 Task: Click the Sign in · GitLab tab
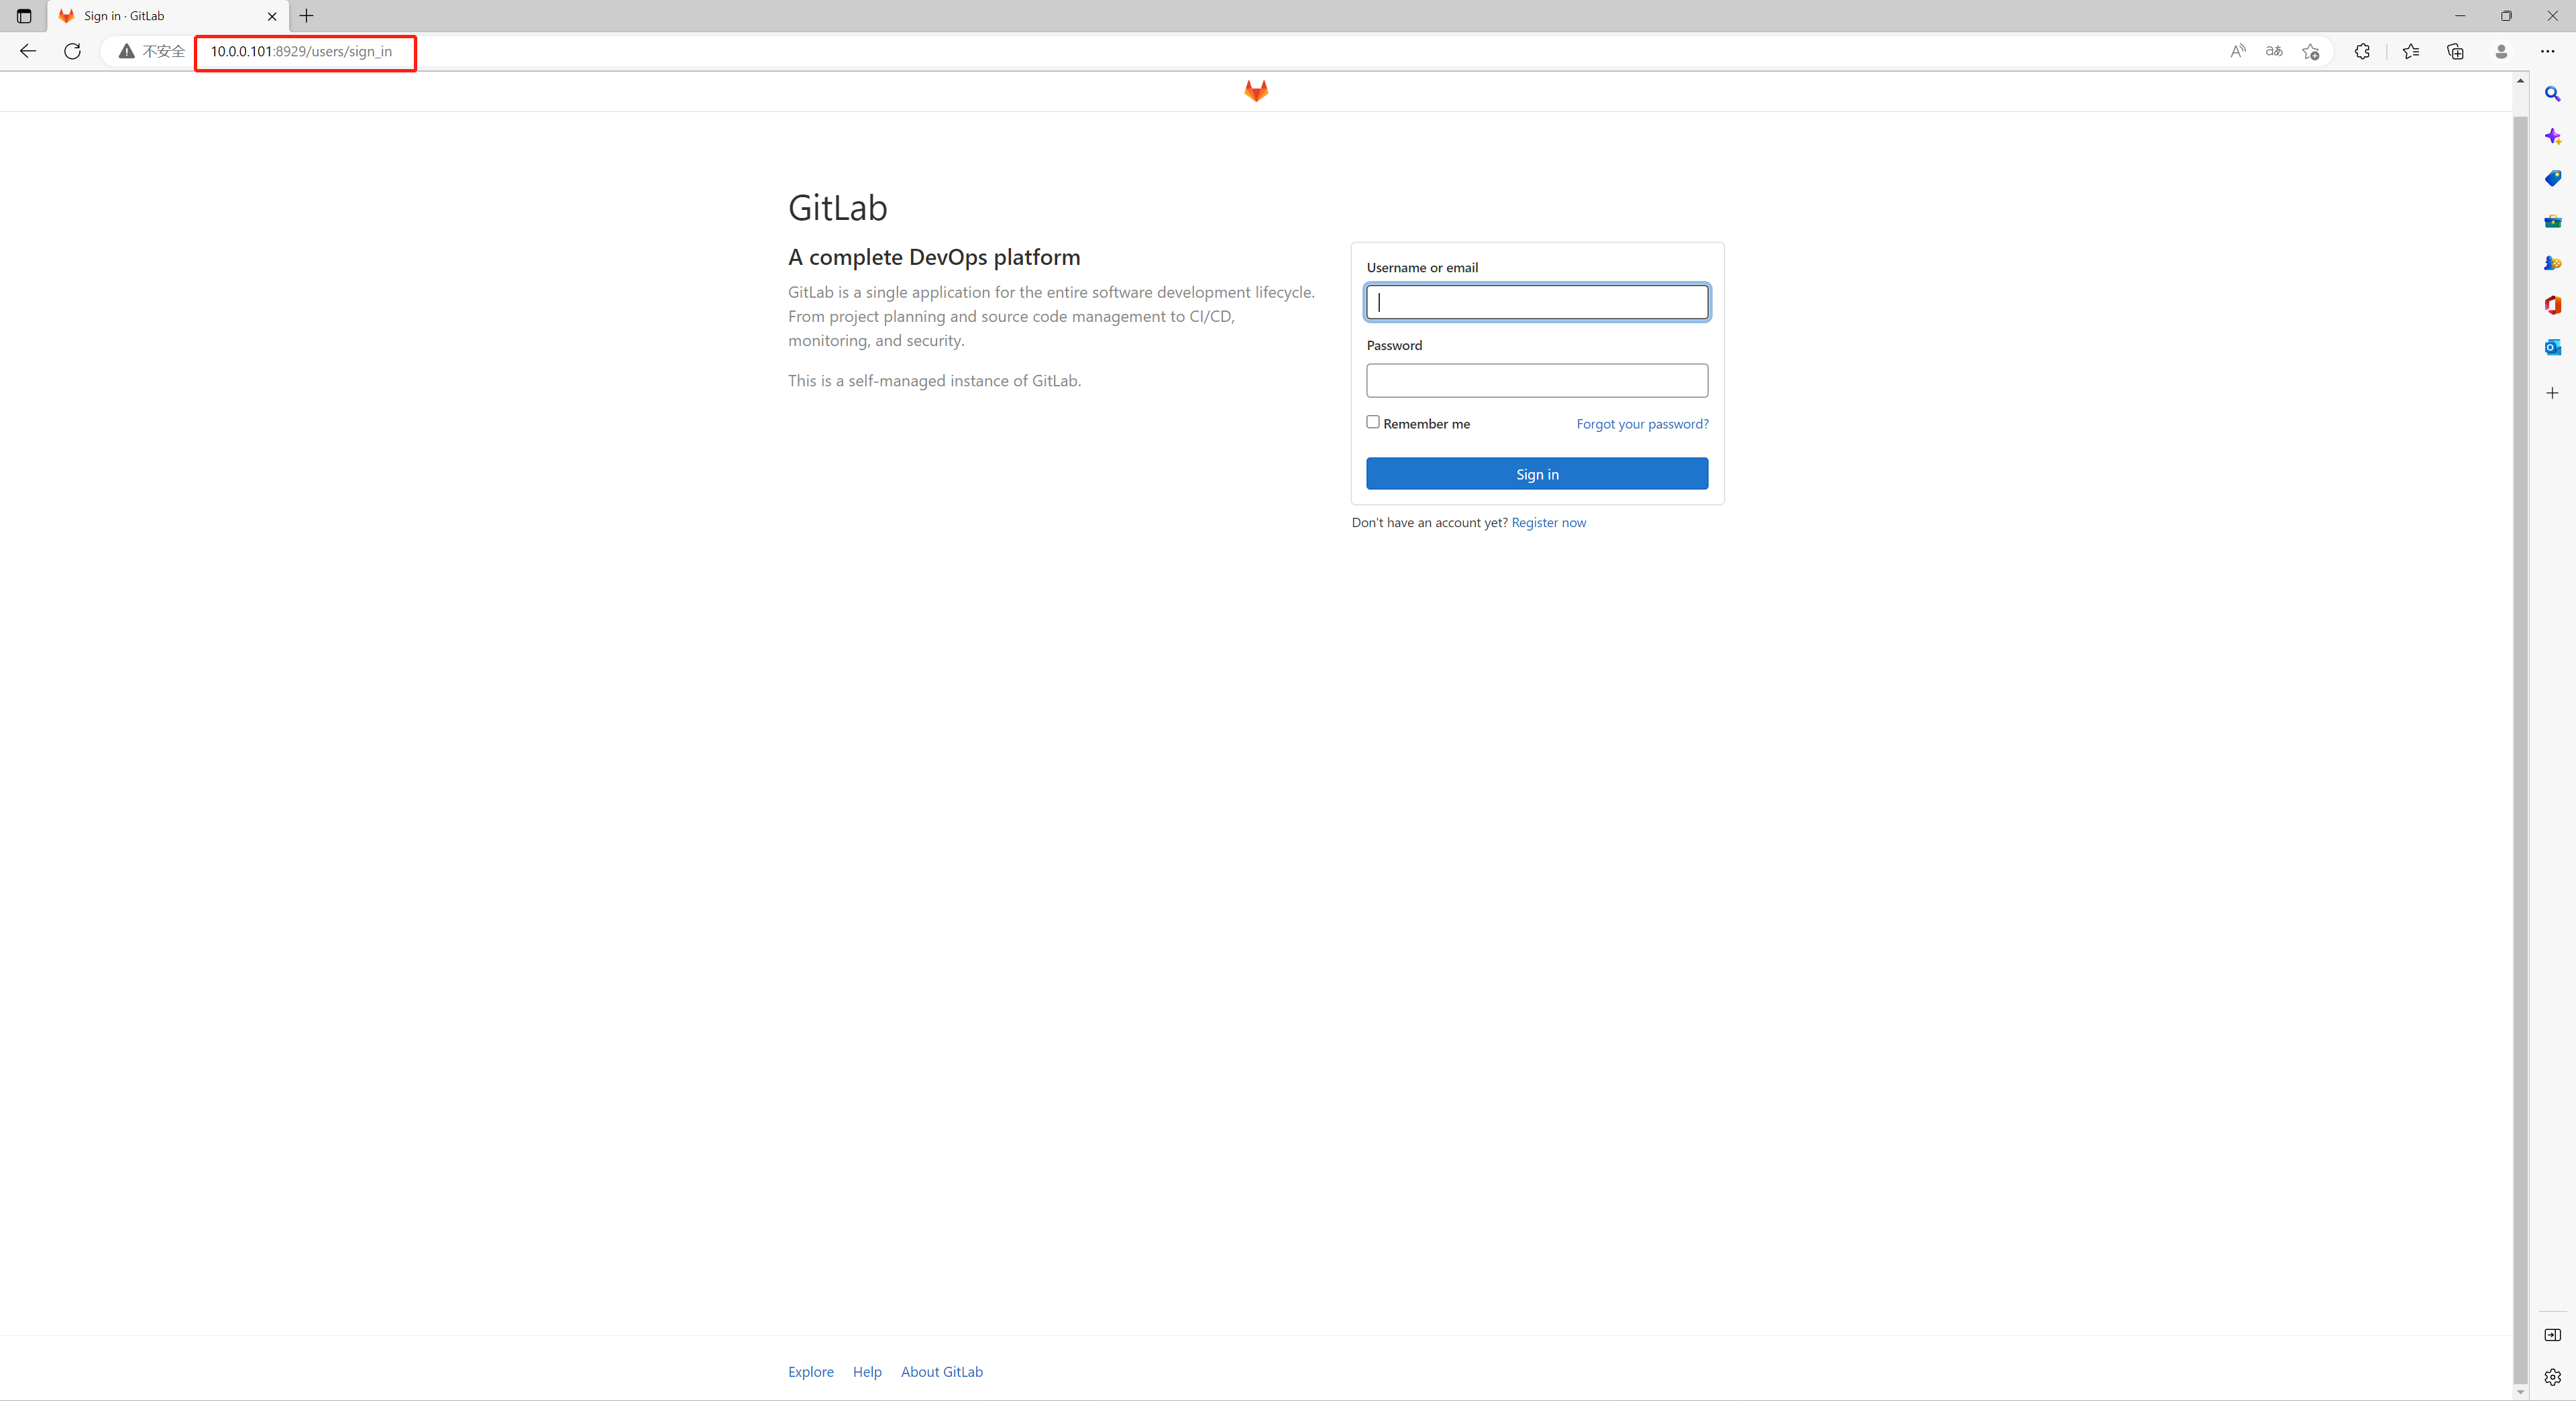168,16
